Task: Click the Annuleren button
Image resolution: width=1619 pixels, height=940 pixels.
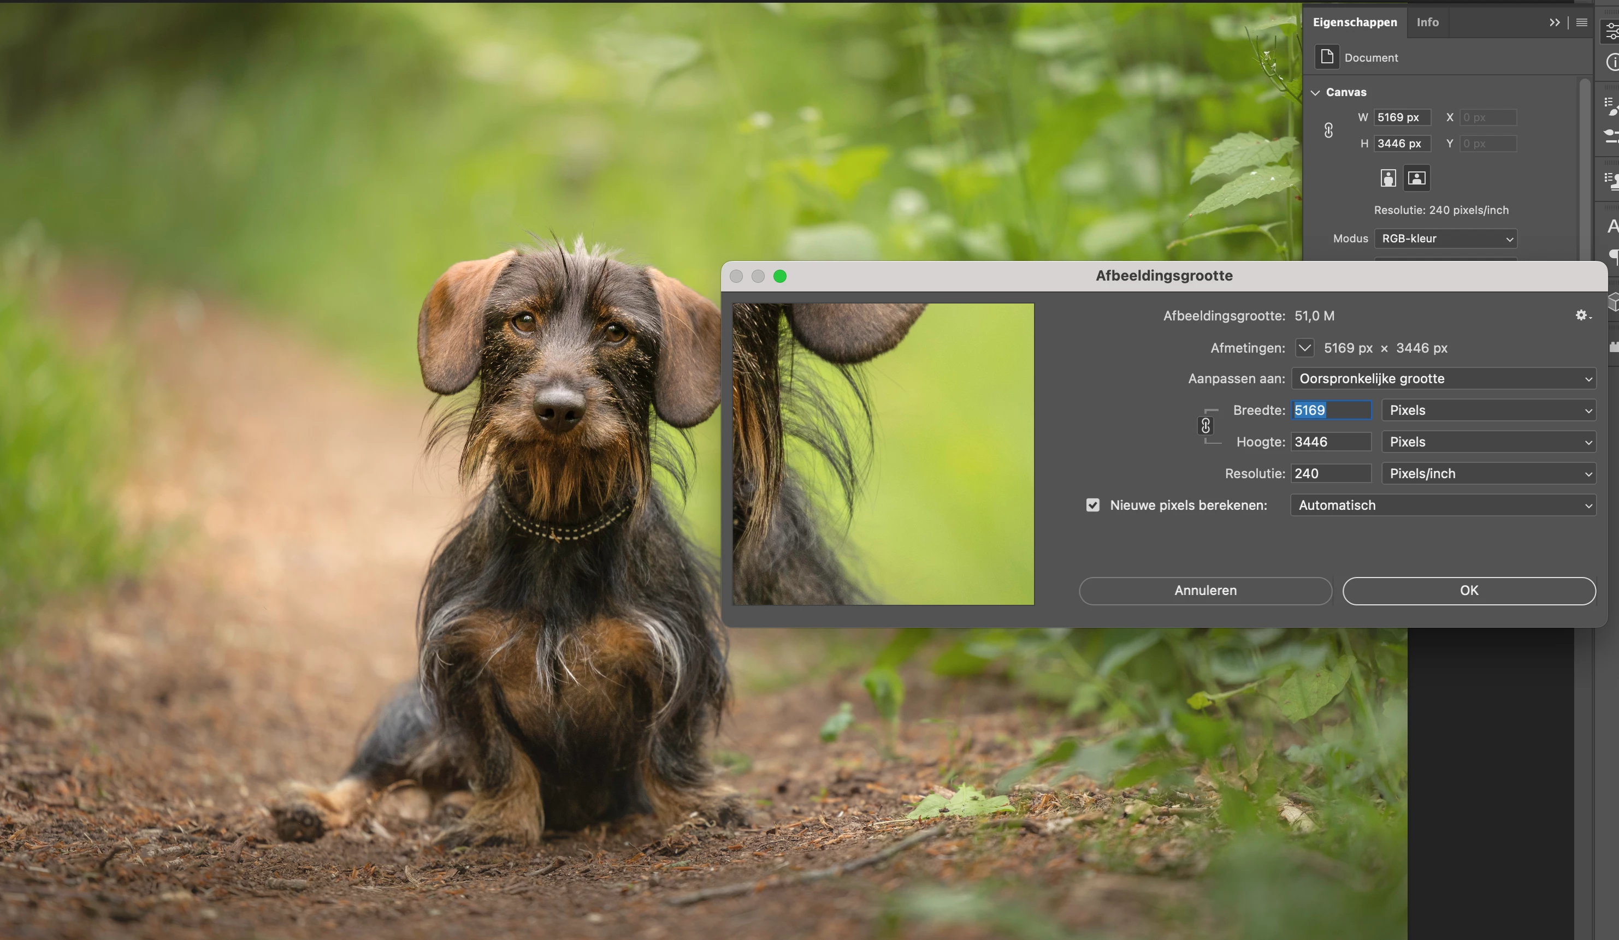Action: point(1206,591)
